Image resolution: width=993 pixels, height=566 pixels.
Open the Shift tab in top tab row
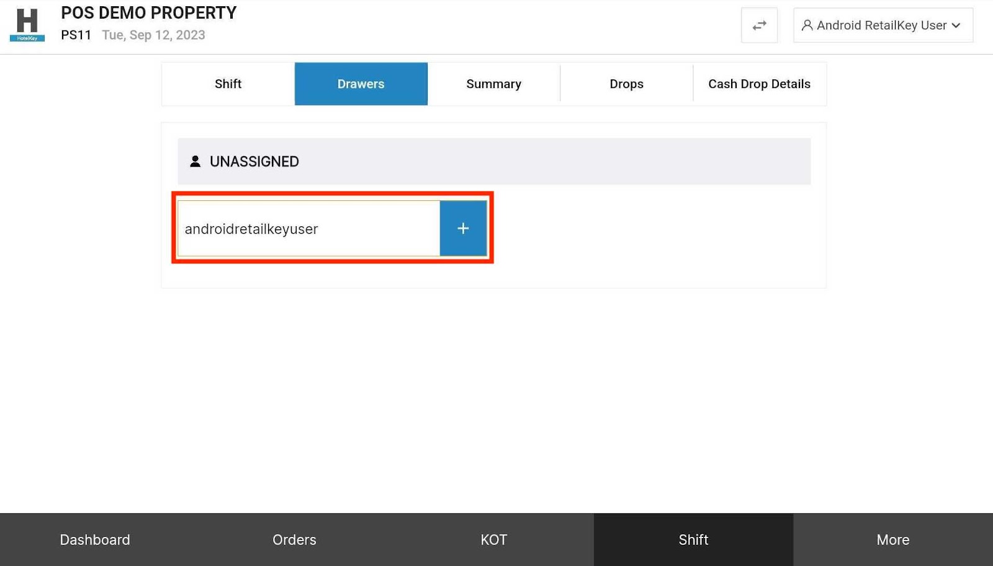tap(228, 84)
